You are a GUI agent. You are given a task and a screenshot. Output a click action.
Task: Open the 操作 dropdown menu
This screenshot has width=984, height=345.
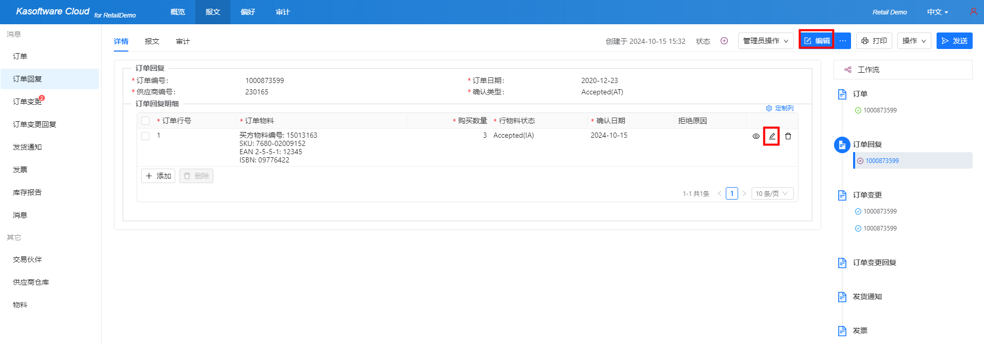(x=914, y=41)
